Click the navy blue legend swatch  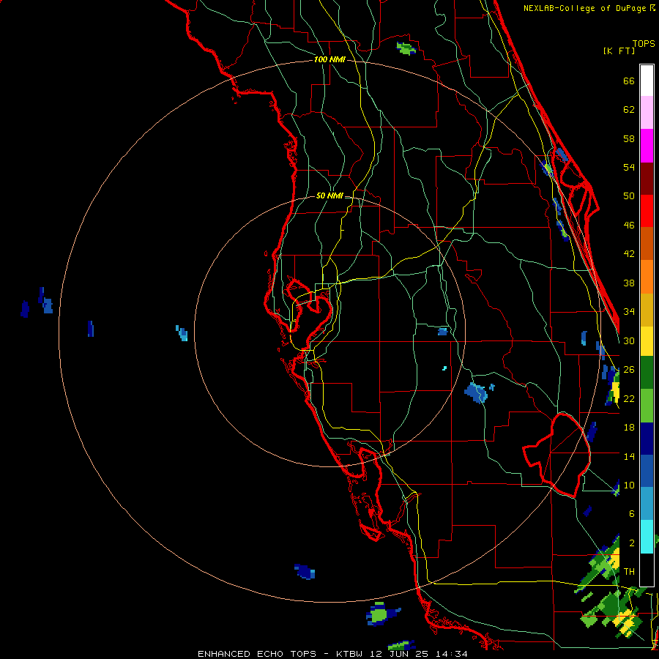click(647, 439)
